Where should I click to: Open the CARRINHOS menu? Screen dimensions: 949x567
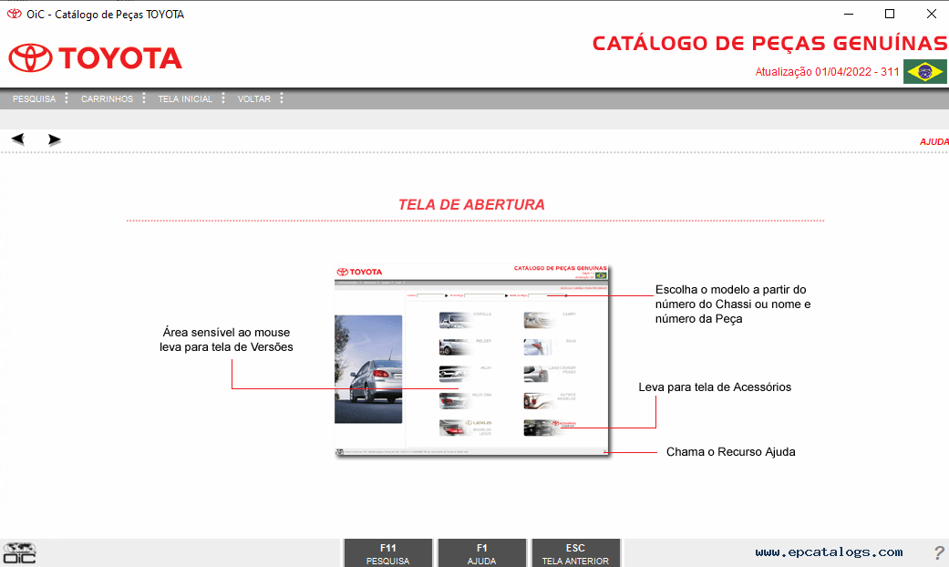click(107, 98)
